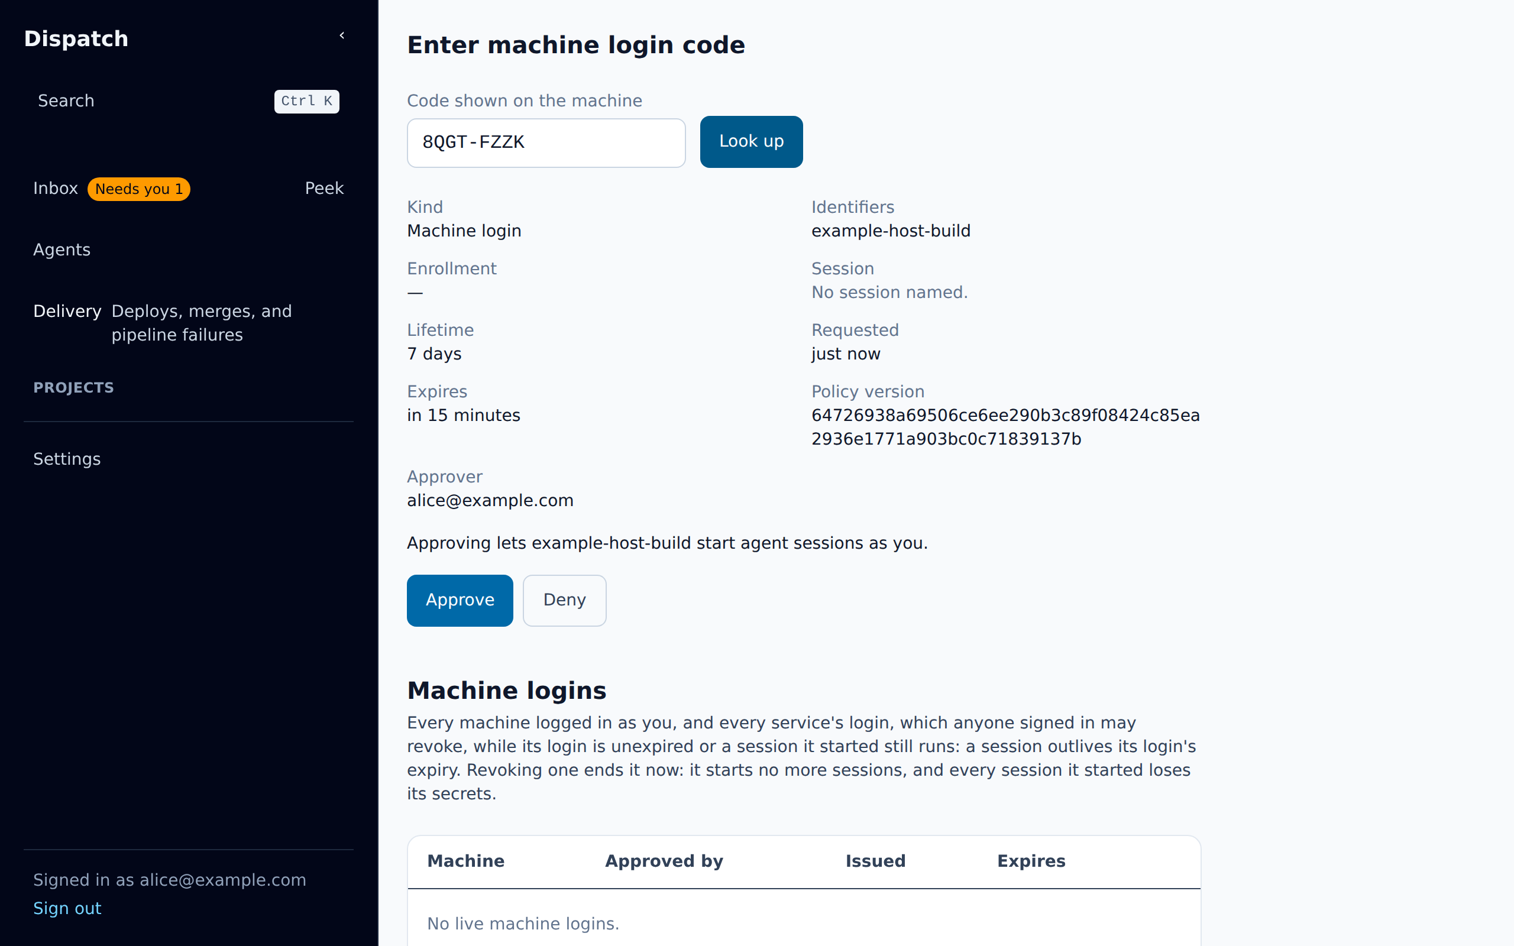Viewport: 1514px width, 946px height.
Task: Go to Agents in the sidebar
Action: click(62, 250)
